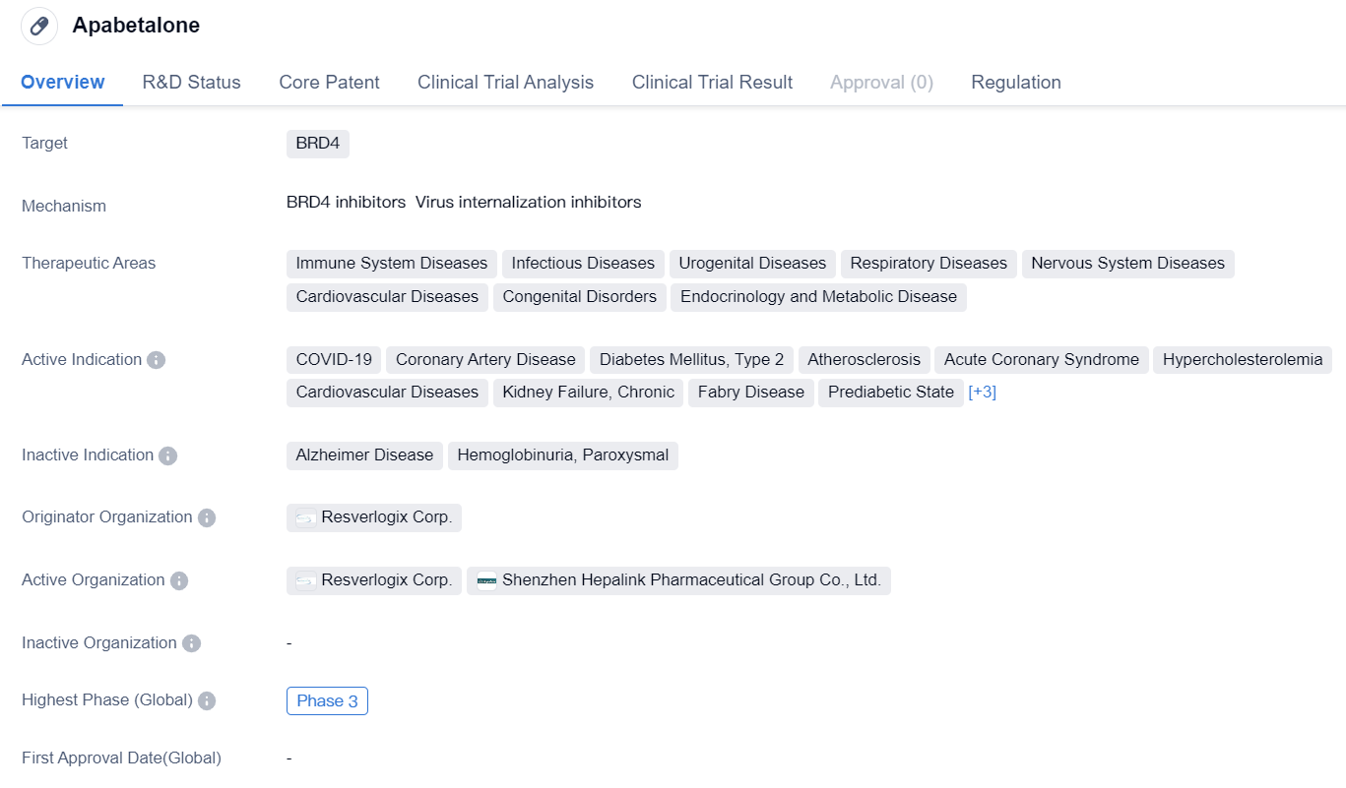Click info icon beside Active Organization
The width and height of the screenshot is (1346, 788).
(179, 580)
